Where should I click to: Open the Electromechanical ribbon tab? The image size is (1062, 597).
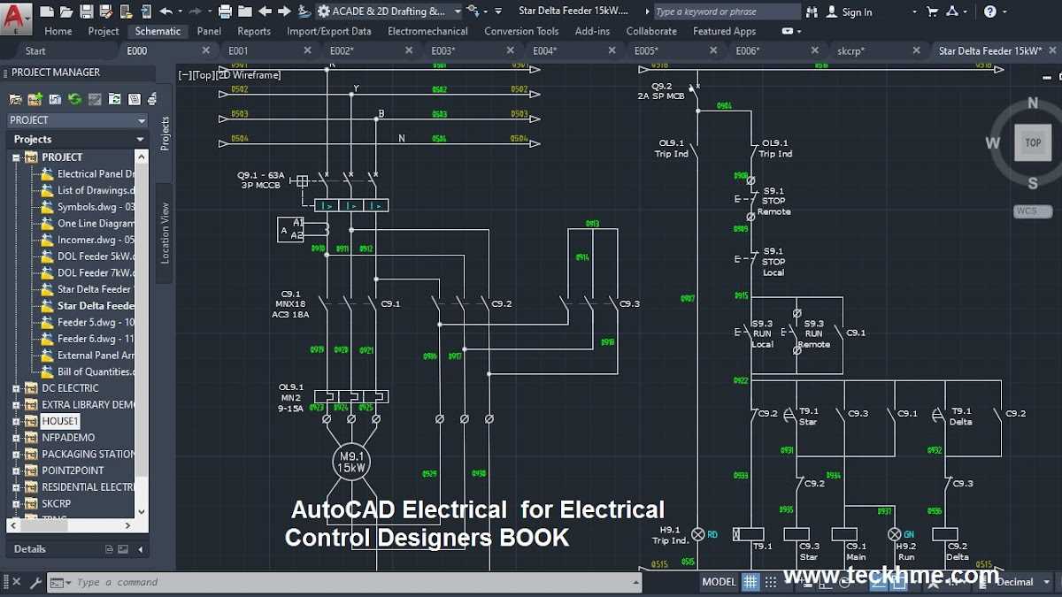pyautogui.click(x=428, y=31)
